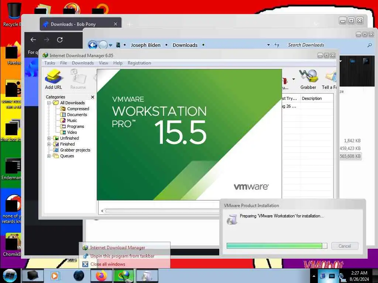
Task: Click the VMware installation progress bar
Action: [277, 246]
